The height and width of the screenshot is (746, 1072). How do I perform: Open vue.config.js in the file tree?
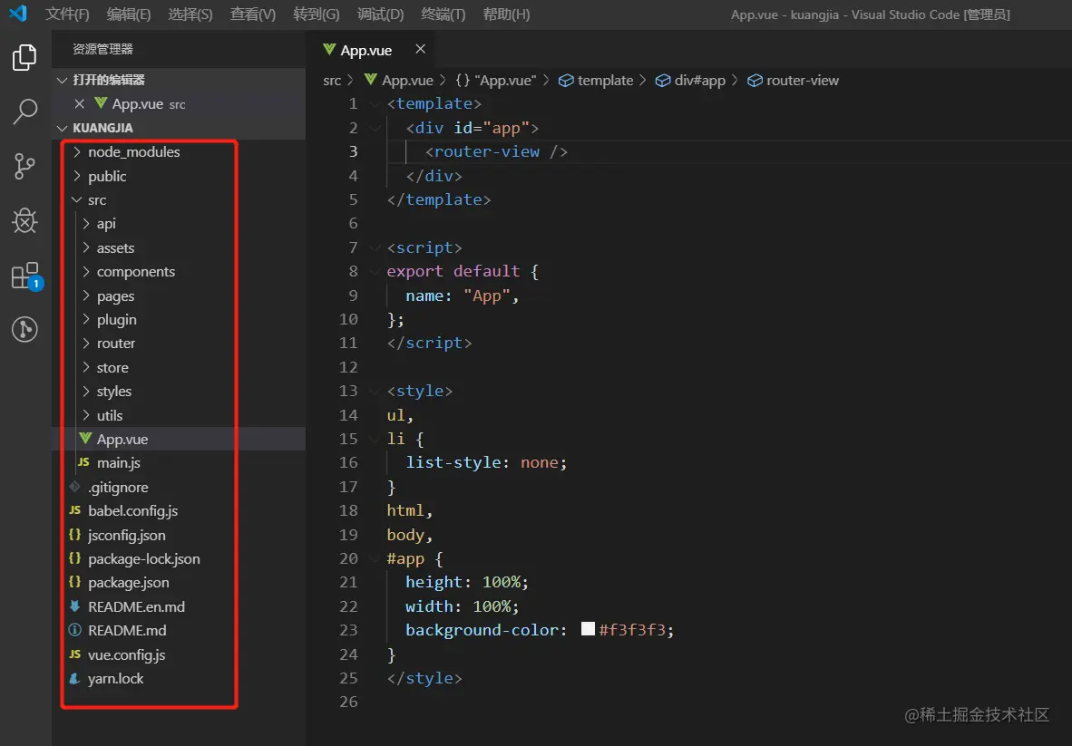point(179,654)
